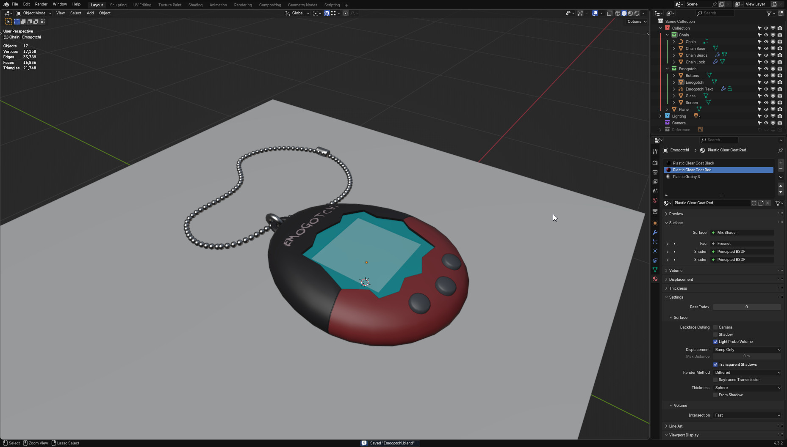This screenshot has width=787, height=447.
Task: Open the Collection properties tab
Action: [x=655, y=211]
